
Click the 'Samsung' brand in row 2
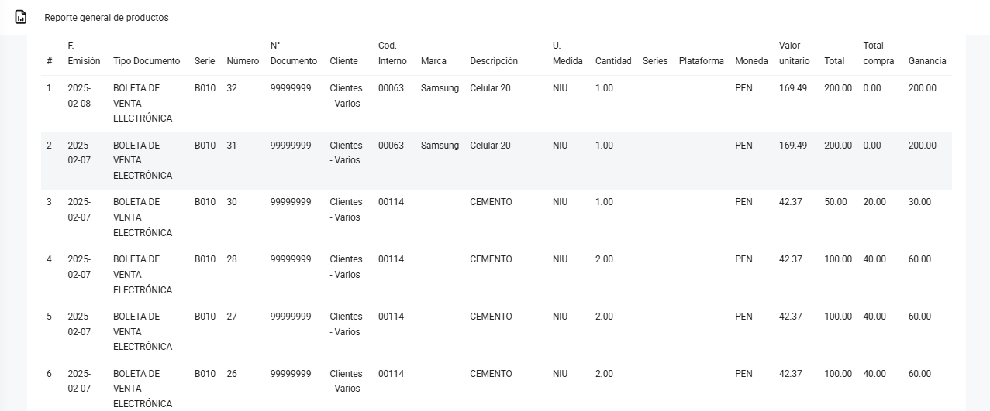click(440, 146)
